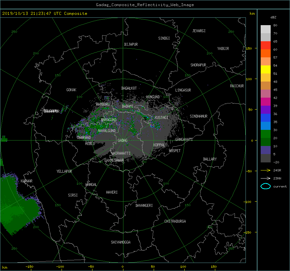Click the NARAGUND city label

point(109,120)
